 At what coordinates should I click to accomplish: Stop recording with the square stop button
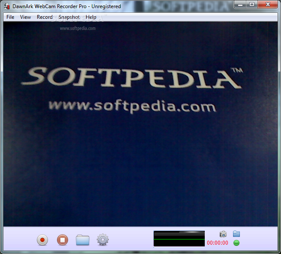[63, 240]
